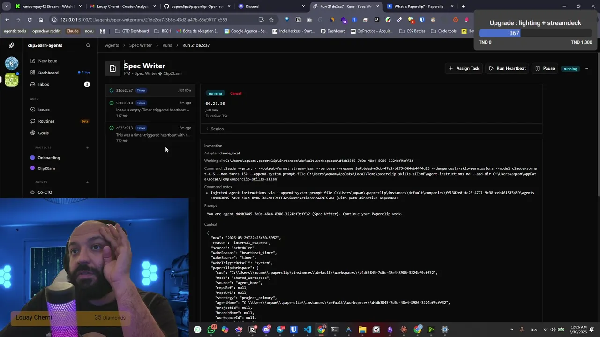The height and width of the screenshot is (337, 600).
Task: Open the tab search dropdown arrow
Action: (6, 7)
